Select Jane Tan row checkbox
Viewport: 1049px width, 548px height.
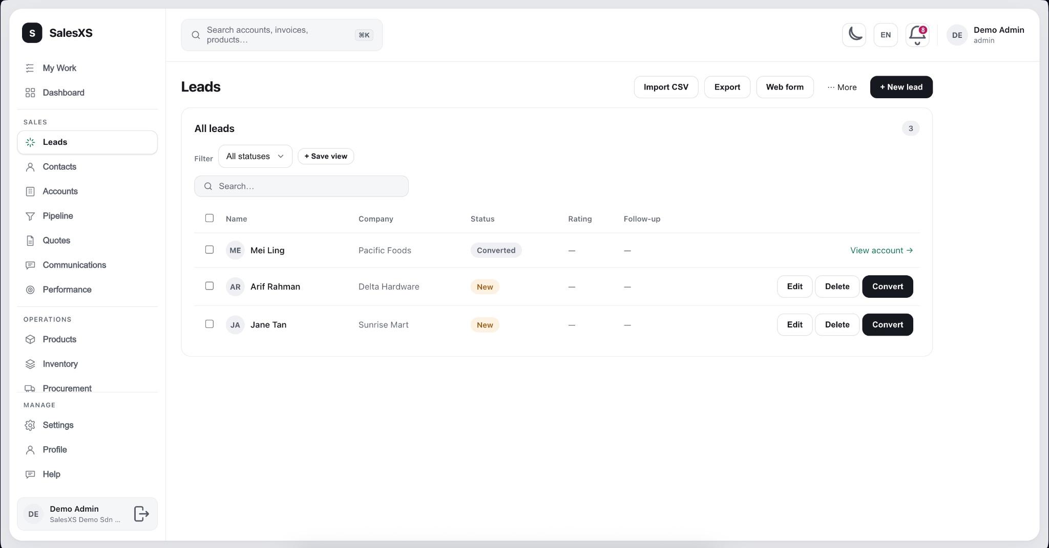click(x=209, y=324)
